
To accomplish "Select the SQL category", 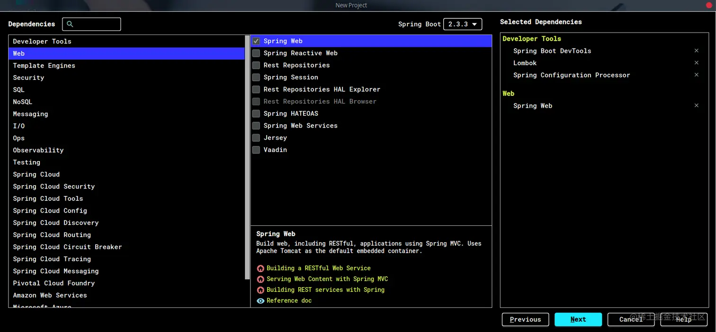I will tap(127, 90).
